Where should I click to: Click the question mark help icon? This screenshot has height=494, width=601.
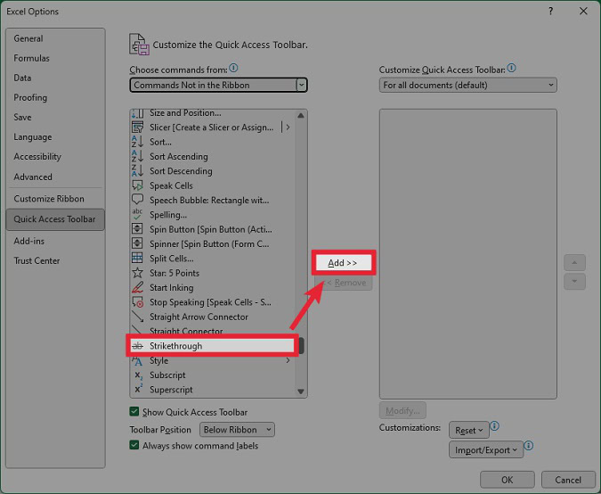coord(551,11)
